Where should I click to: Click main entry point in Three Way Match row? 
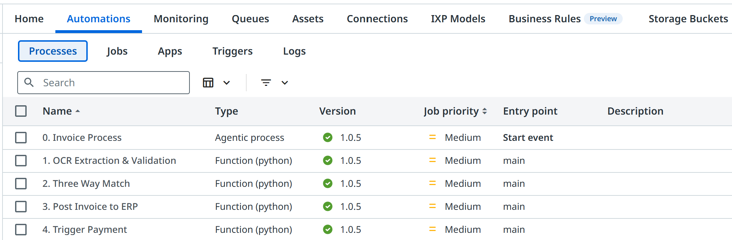514,184
